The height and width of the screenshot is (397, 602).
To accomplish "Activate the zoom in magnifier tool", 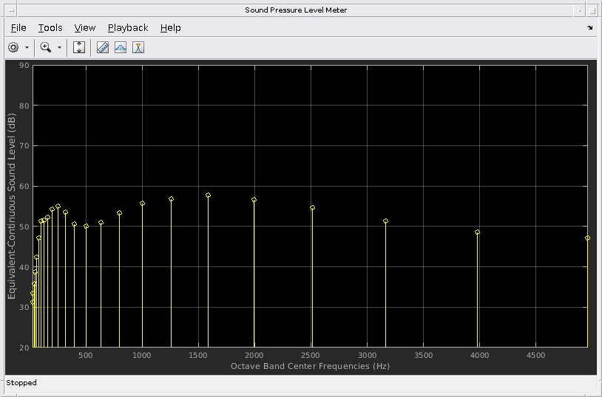I will point(46,47).
